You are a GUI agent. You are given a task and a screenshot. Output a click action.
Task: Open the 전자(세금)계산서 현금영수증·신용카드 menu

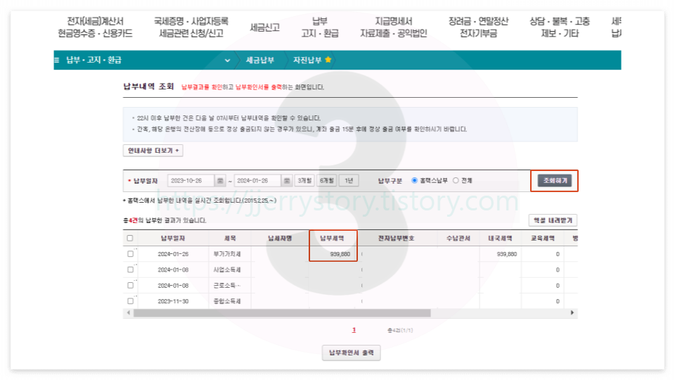click(x=95, y=27)
